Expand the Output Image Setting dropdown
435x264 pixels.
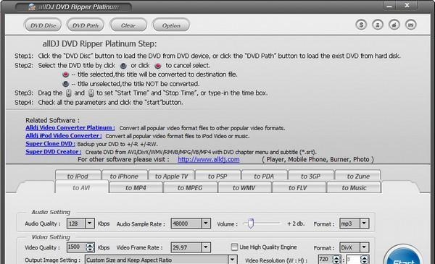click(232, 260)
